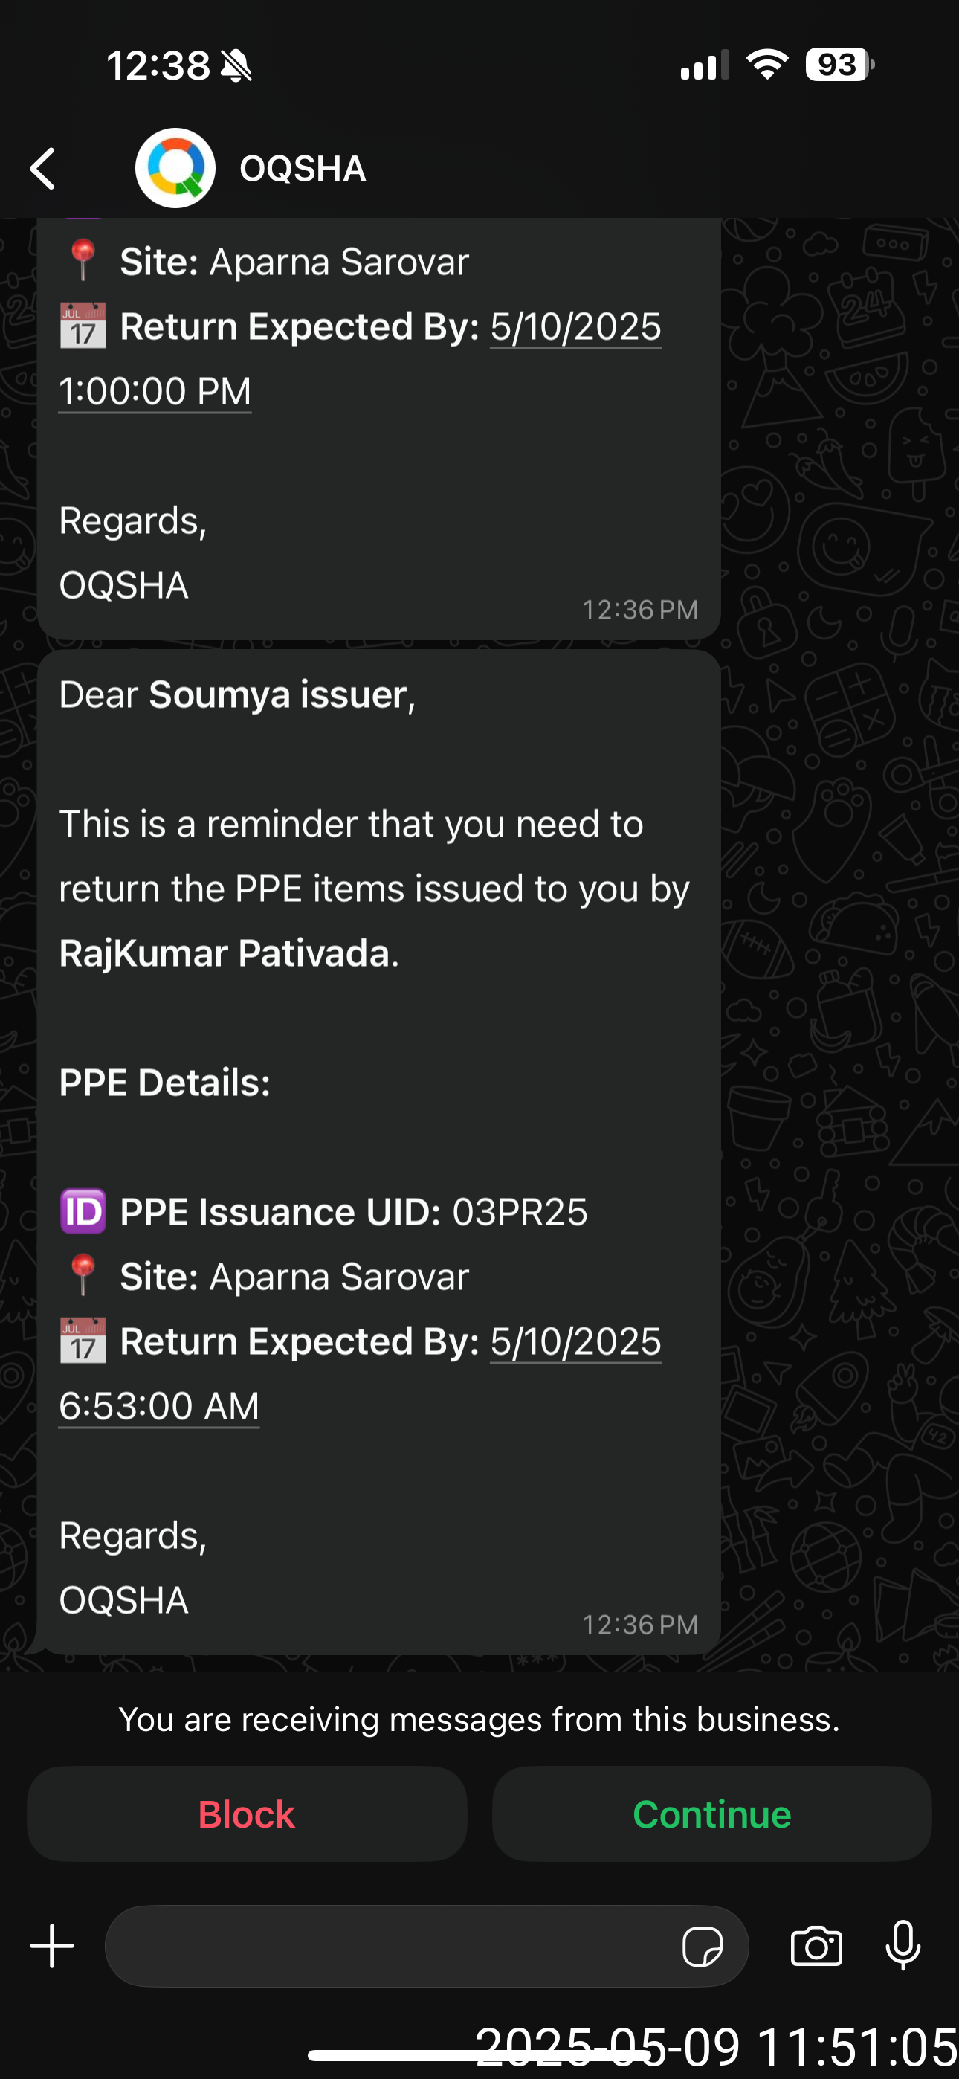Open the camera
This screenshot has height=2079, width=959.
[x=816, y=1946]
